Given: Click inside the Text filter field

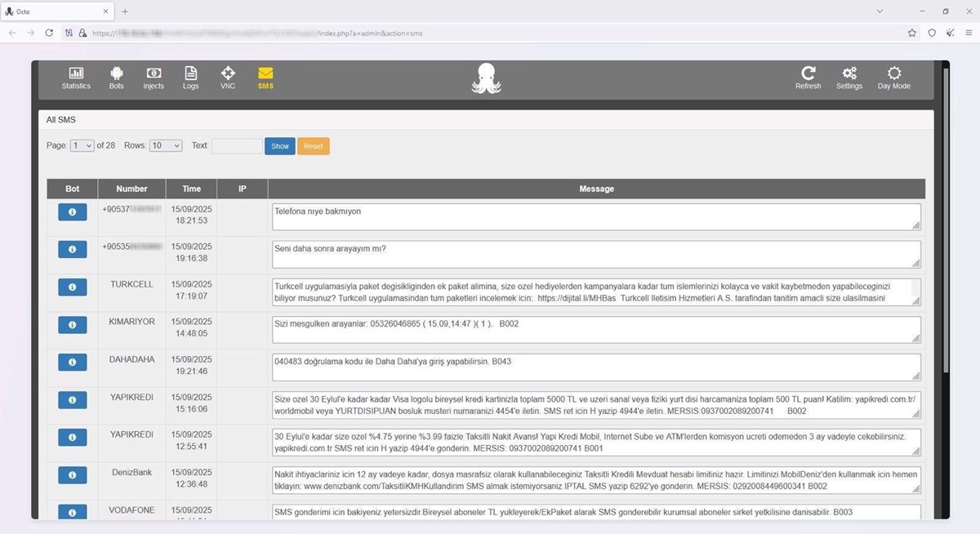Looking at the screenshot, I should (236, 145).
